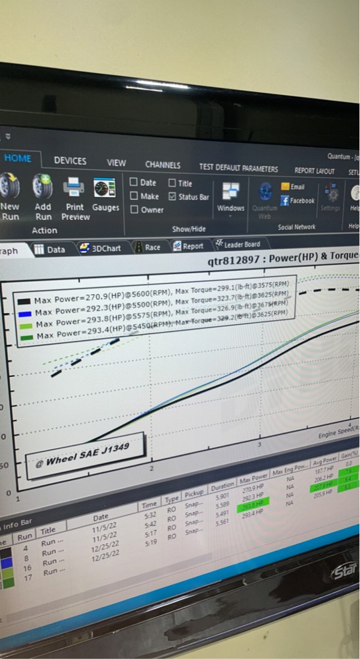Enable the Title checkbox
Image resolution: width=360 pixels, height=659 pixels.
(x=172, y=183)
